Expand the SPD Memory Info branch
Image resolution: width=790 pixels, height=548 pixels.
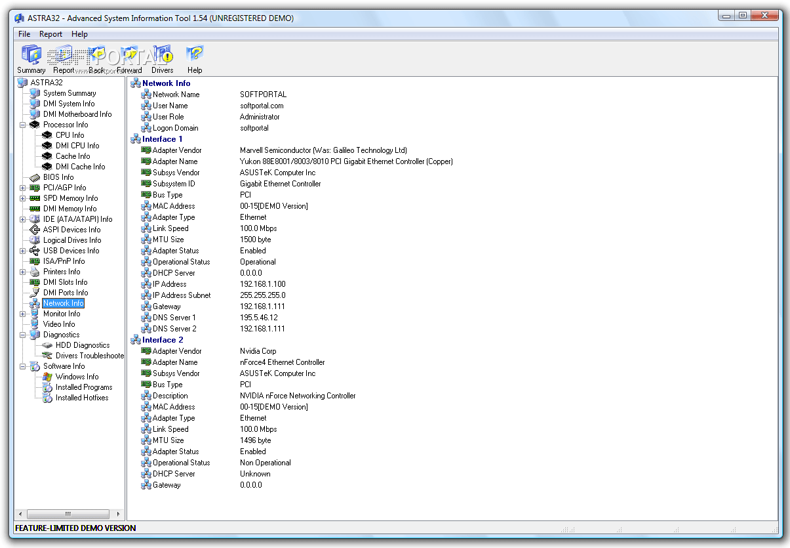[22, 198]
